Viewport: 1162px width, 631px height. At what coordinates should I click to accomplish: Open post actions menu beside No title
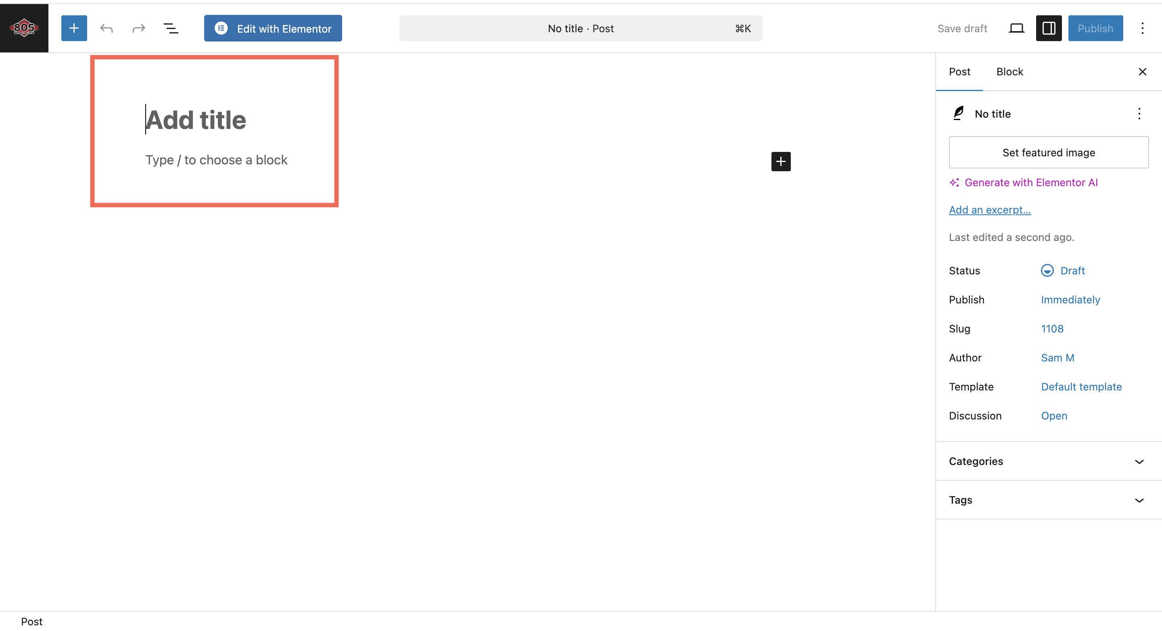point(1139,114)
